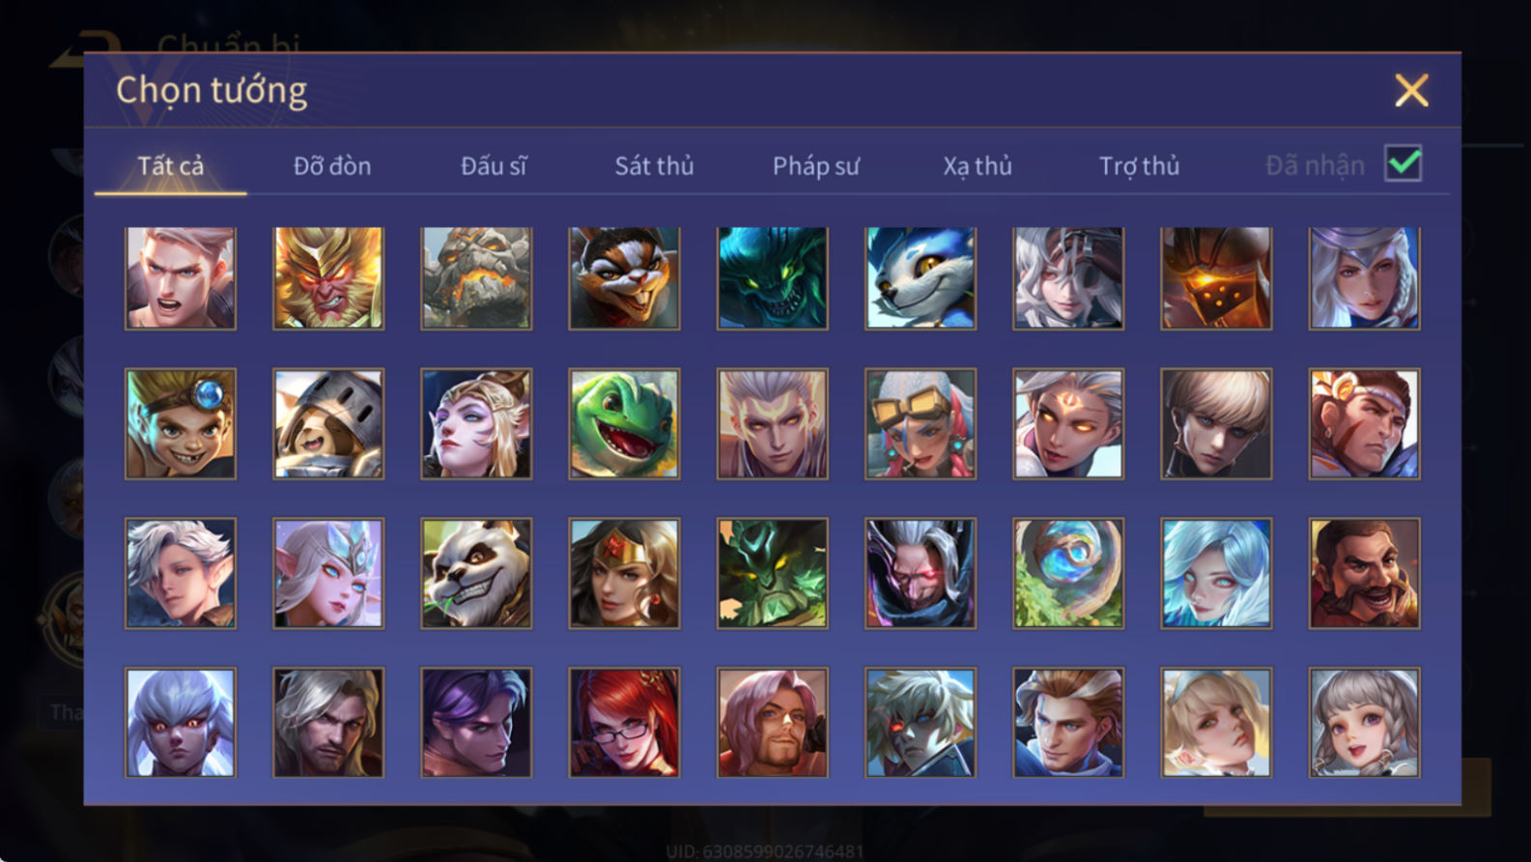Pick the panda hero with bamboo
Viewport: 1531px width, 862px height.
tap(476, 573)
